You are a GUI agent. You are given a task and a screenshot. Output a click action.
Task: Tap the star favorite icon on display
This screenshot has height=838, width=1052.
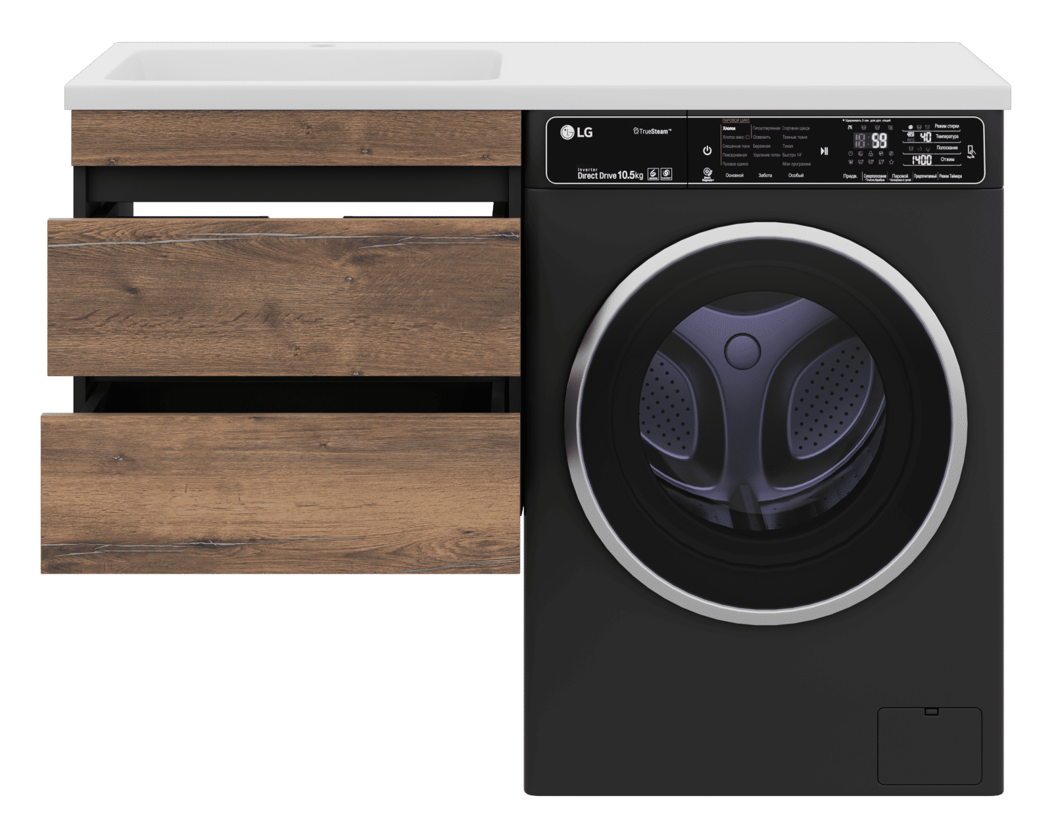892,161
